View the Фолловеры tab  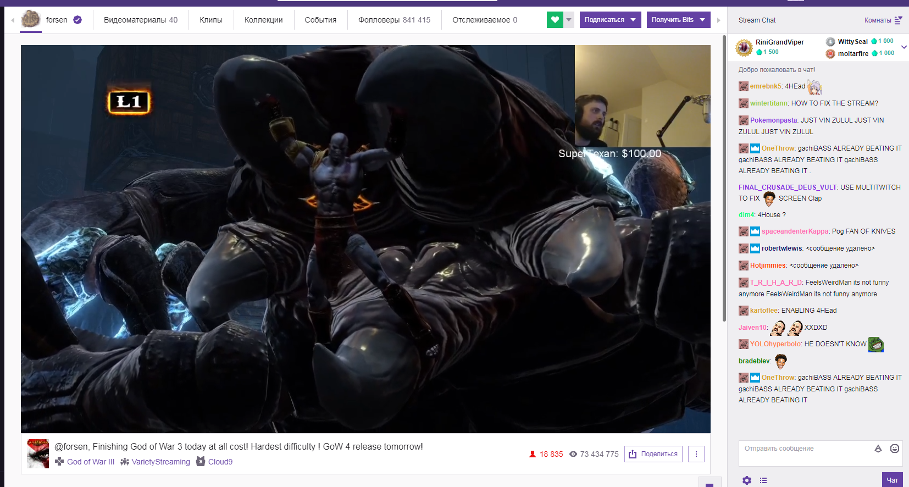point(395,20)
